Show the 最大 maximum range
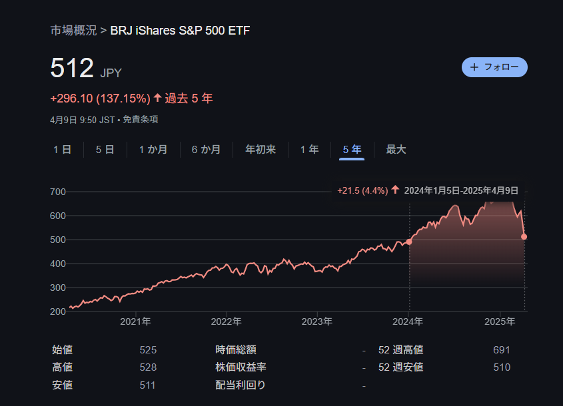Image resolution: width=563 pixels, height=406 pixels. [x=396, y=150]
